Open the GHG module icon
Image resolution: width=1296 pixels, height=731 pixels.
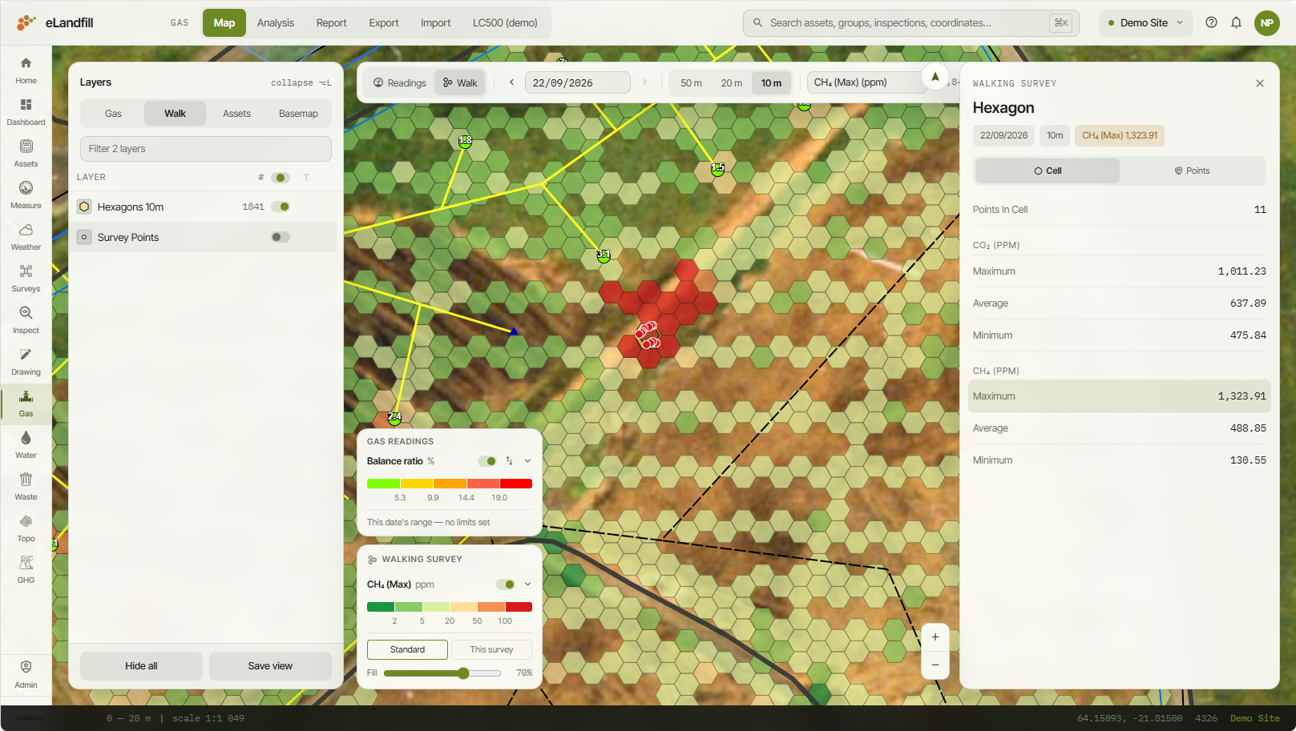26,570
